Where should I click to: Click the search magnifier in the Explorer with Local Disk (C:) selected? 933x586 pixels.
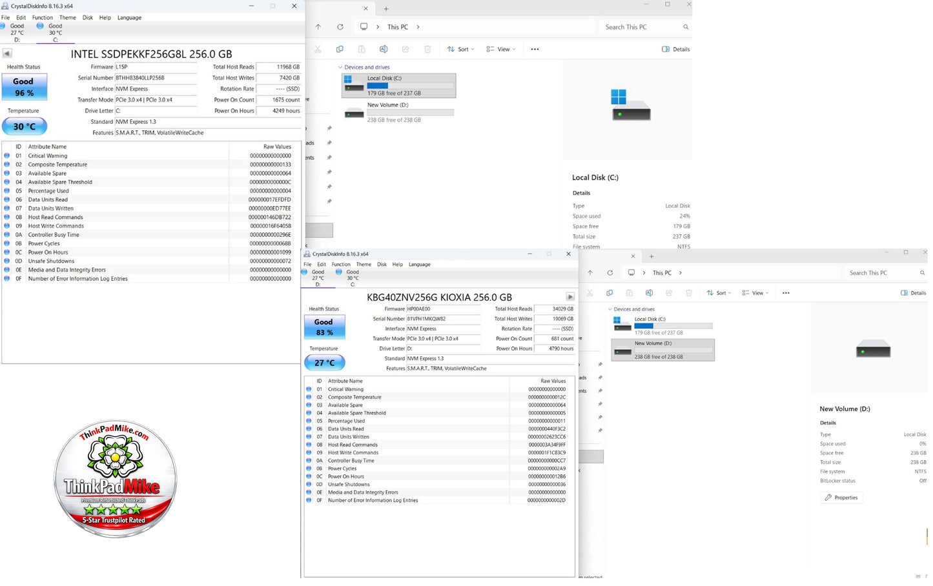click(686, 27)
